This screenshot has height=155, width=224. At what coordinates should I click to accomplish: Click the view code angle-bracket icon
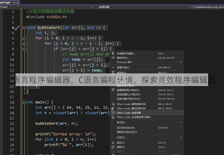click(113, 67)
